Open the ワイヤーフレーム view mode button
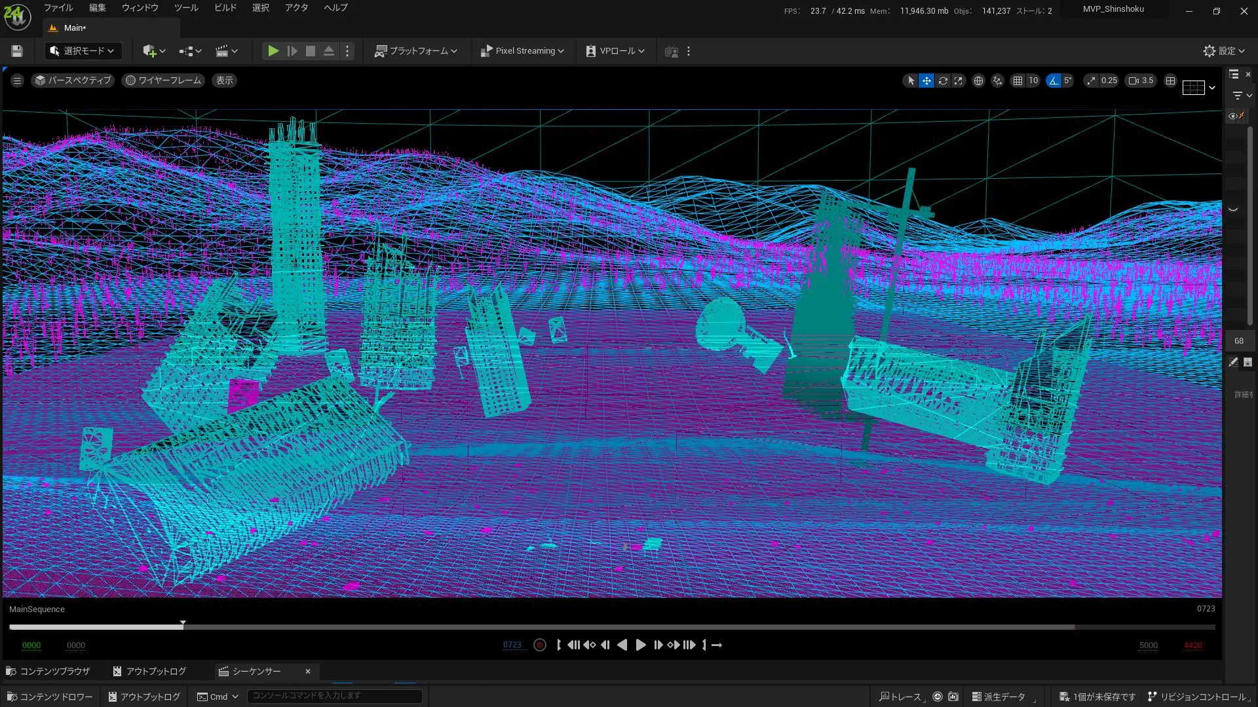This screenshot has width=1258, height=707. click(x=163, y=81)
